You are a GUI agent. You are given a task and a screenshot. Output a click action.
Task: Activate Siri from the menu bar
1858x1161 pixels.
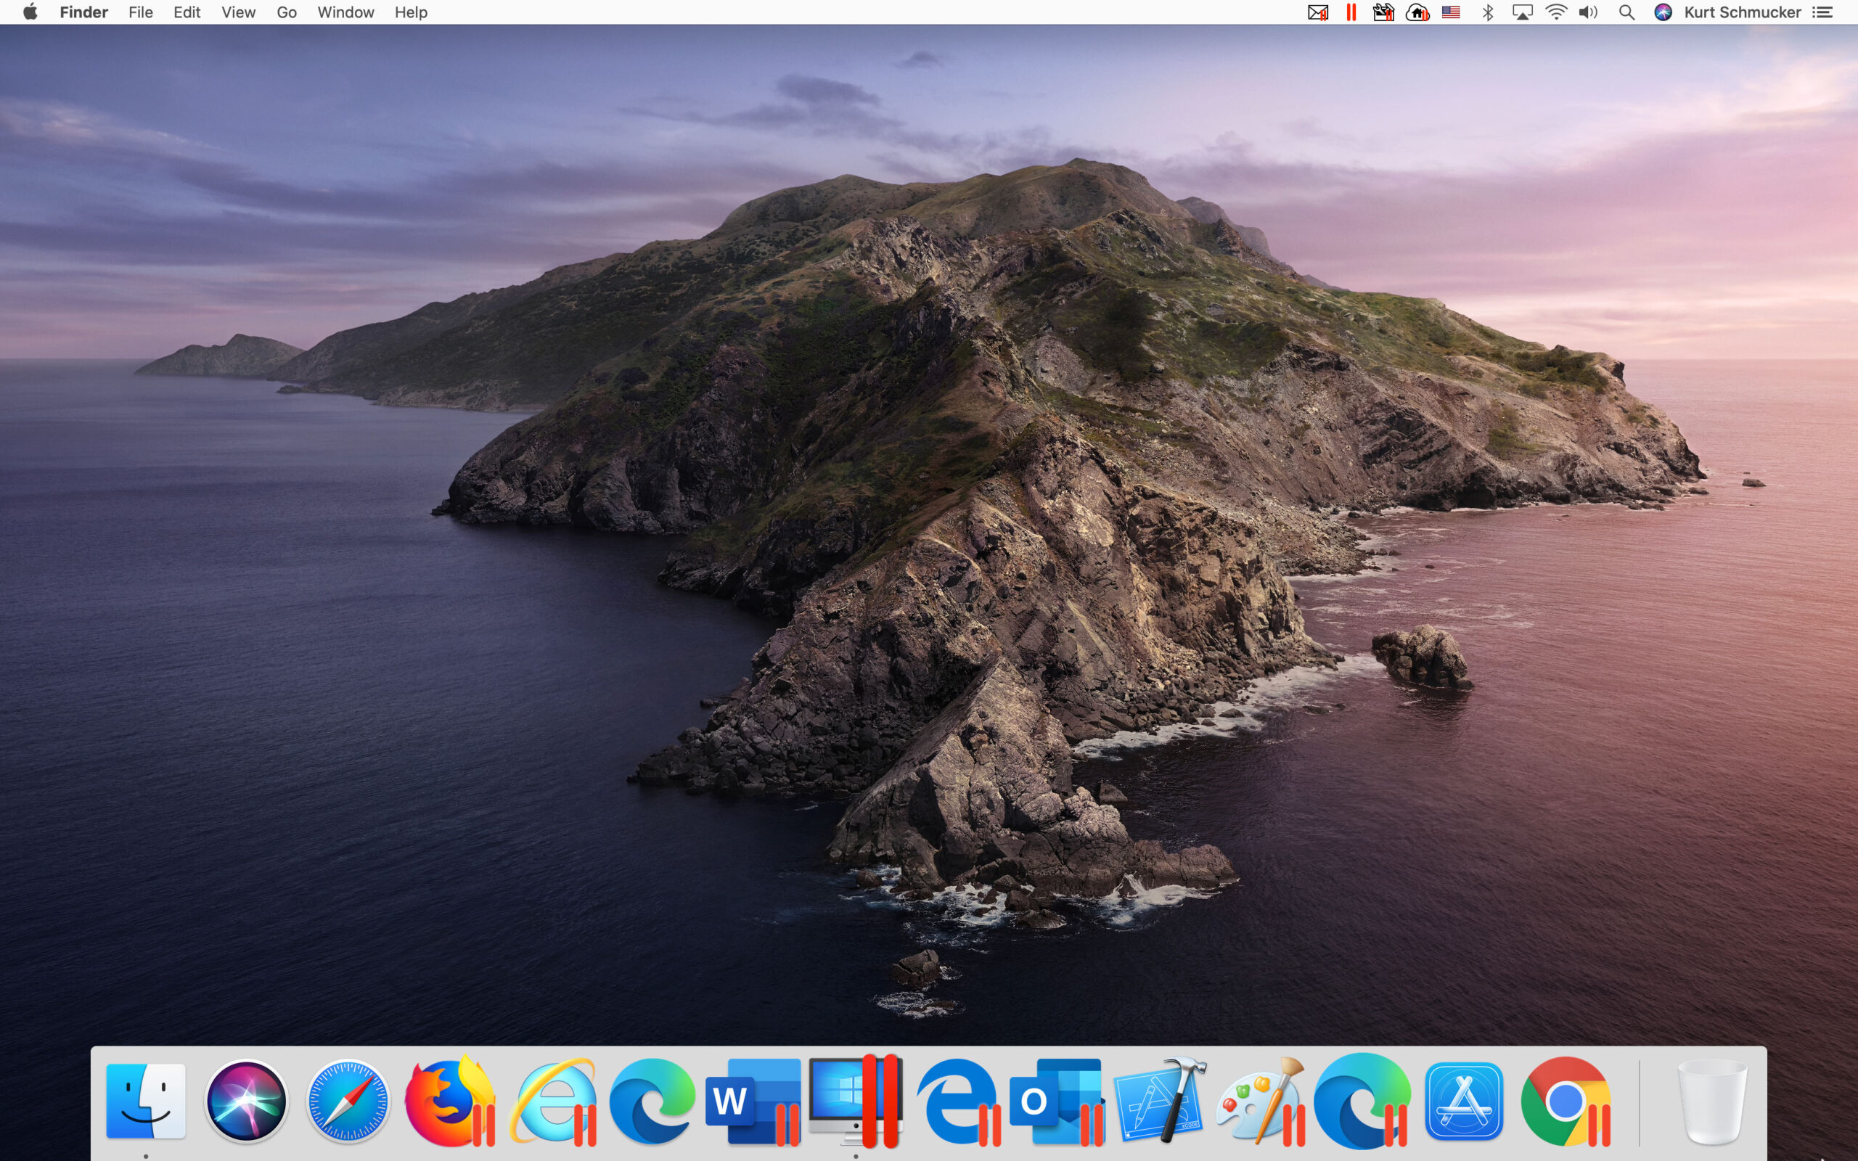[x=1663, y=12]
